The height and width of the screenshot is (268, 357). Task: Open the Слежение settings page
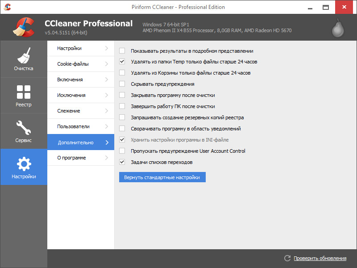click(69, 111)
